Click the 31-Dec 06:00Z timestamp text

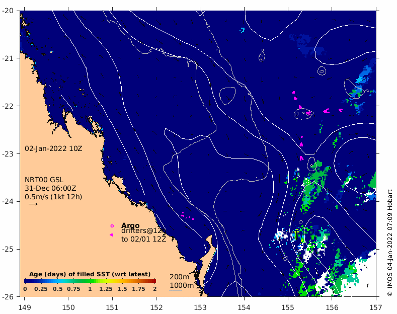50,188
